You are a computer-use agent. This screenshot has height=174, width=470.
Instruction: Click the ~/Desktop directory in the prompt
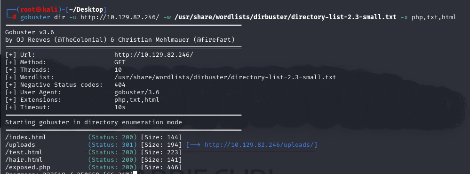click(x=86, y=9)
